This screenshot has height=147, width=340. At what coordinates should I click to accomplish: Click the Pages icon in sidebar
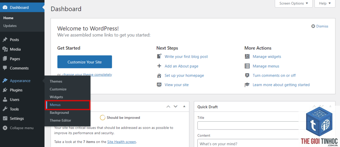point(5,59)
